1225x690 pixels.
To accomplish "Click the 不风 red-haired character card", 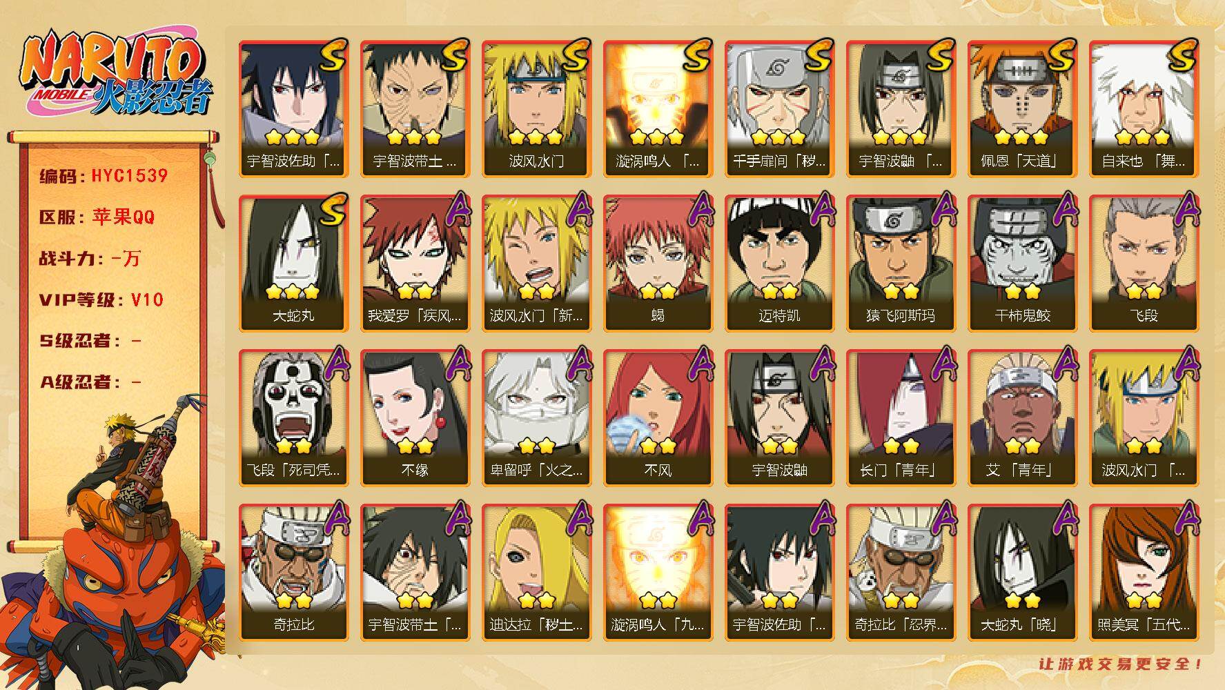I will [x=658, y=417].
